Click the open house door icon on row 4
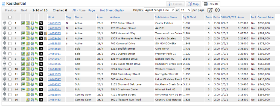280x107 pixels. (46, 38)
